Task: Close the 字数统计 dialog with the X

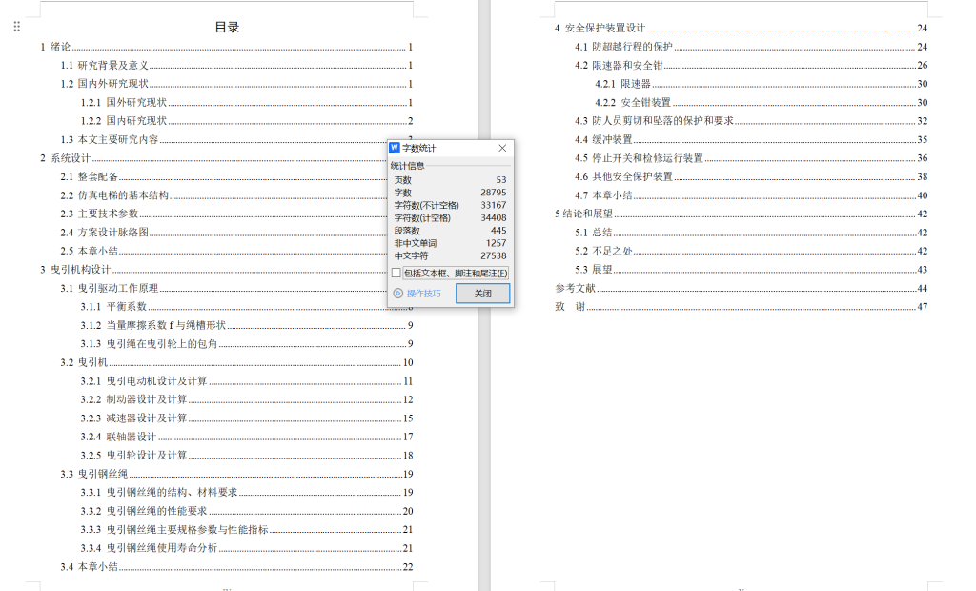Action: [x=502, y=148]
